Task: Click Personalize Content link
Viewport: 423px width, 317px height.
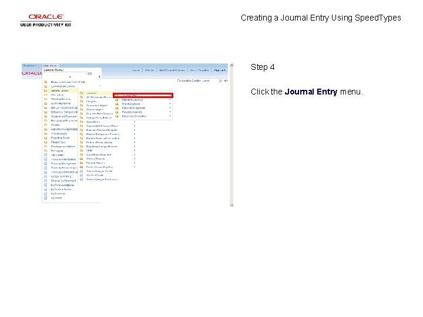Action: pyautogui.click(x=190, y=80)
